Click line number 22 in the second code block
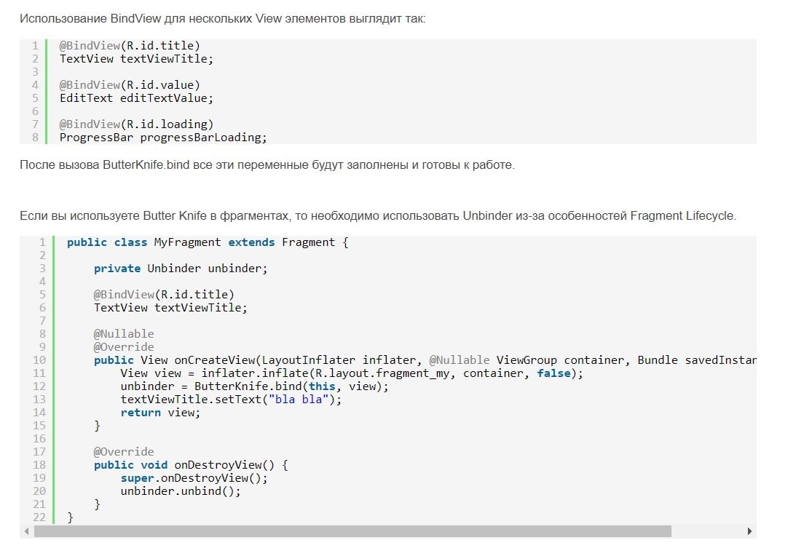The height and width of the screenshot is (548, 804). pos(39,517)
